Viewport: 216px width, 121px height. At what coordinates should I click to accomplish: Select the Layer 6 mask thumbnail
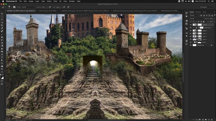coord(200,25)
